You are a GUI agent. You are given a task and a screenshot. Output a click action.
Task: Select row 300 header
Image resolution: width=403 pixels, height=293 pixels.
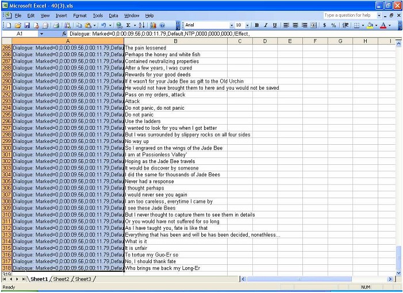[x=6, y=148]
